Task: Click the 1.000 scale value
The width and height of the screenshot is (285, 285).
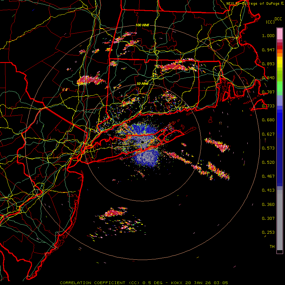Action: [x=268, y=35]
